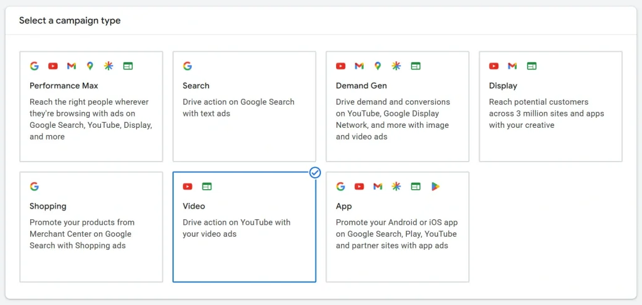Viewport: 642px width, 305px height.
Task: Select the Display campaign type title
Action: tap(503, 86)
